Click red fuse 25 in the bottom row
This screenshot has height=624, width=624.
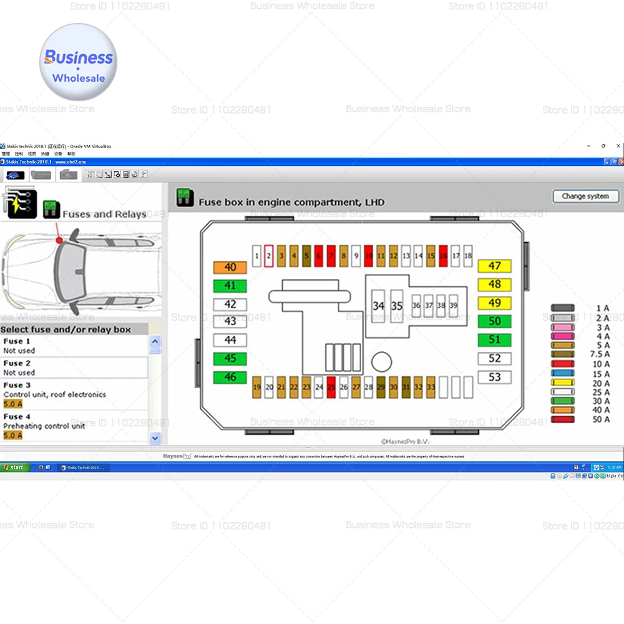[x=331, y=388]
